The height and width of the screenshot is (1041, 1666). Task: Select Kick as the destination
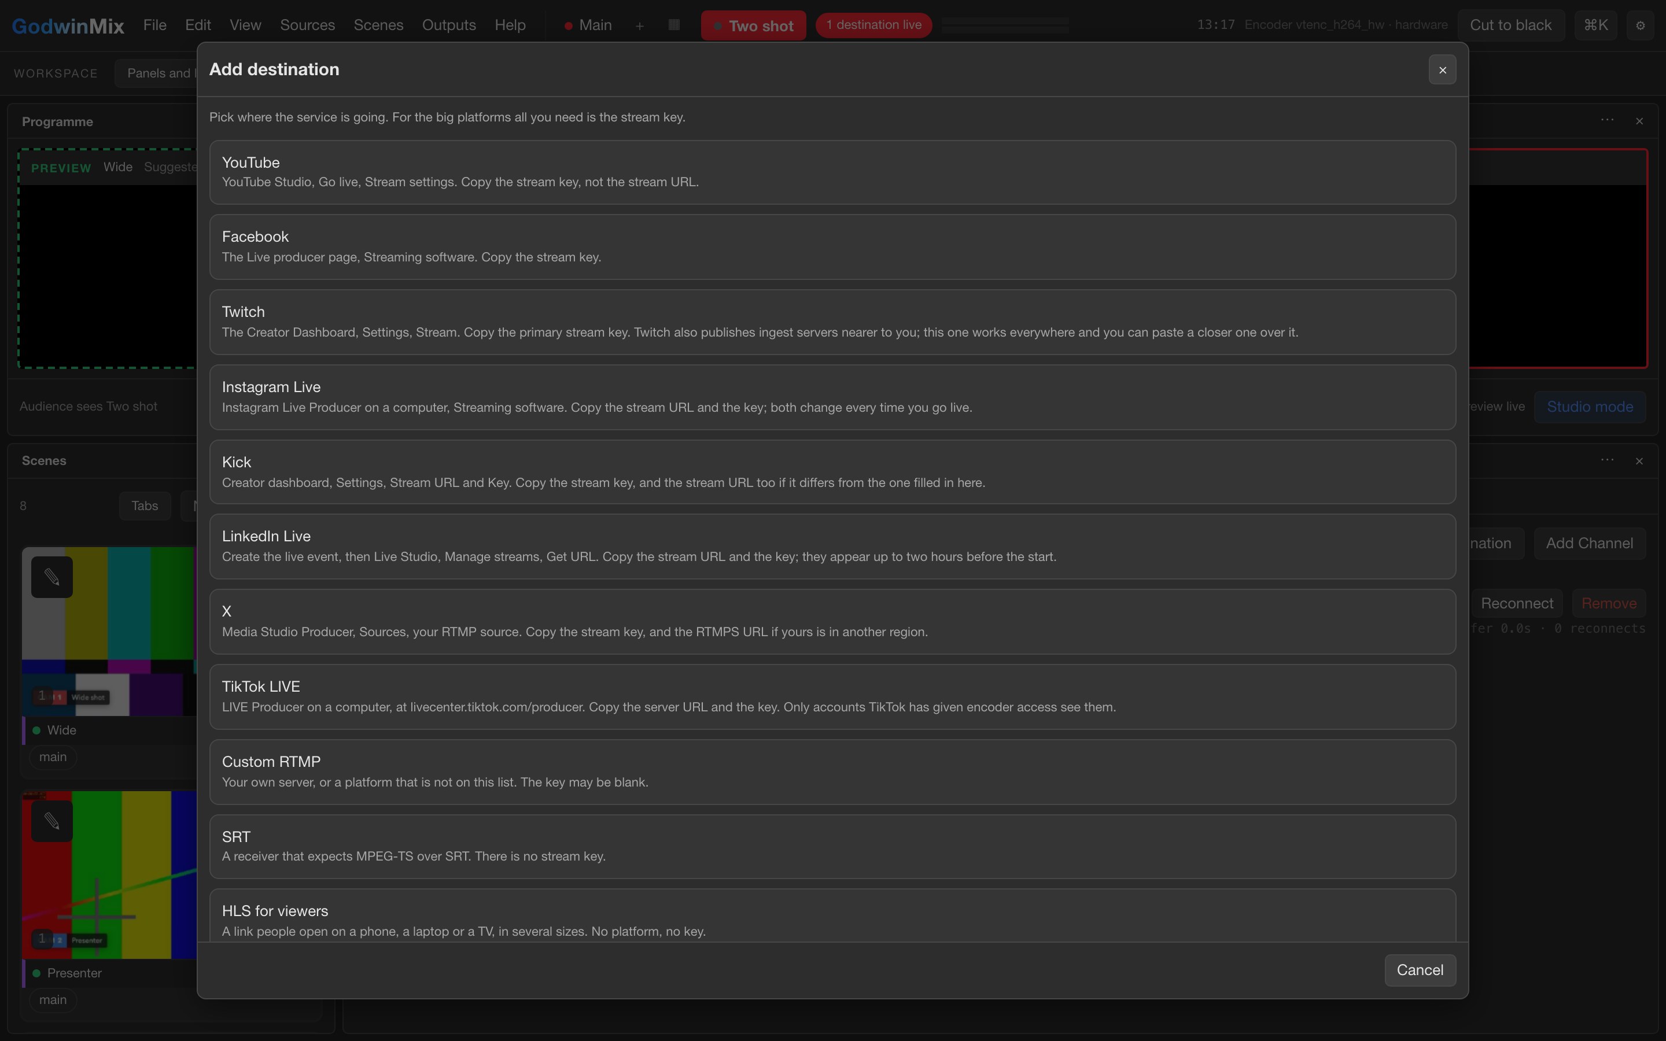coord(832,471)
